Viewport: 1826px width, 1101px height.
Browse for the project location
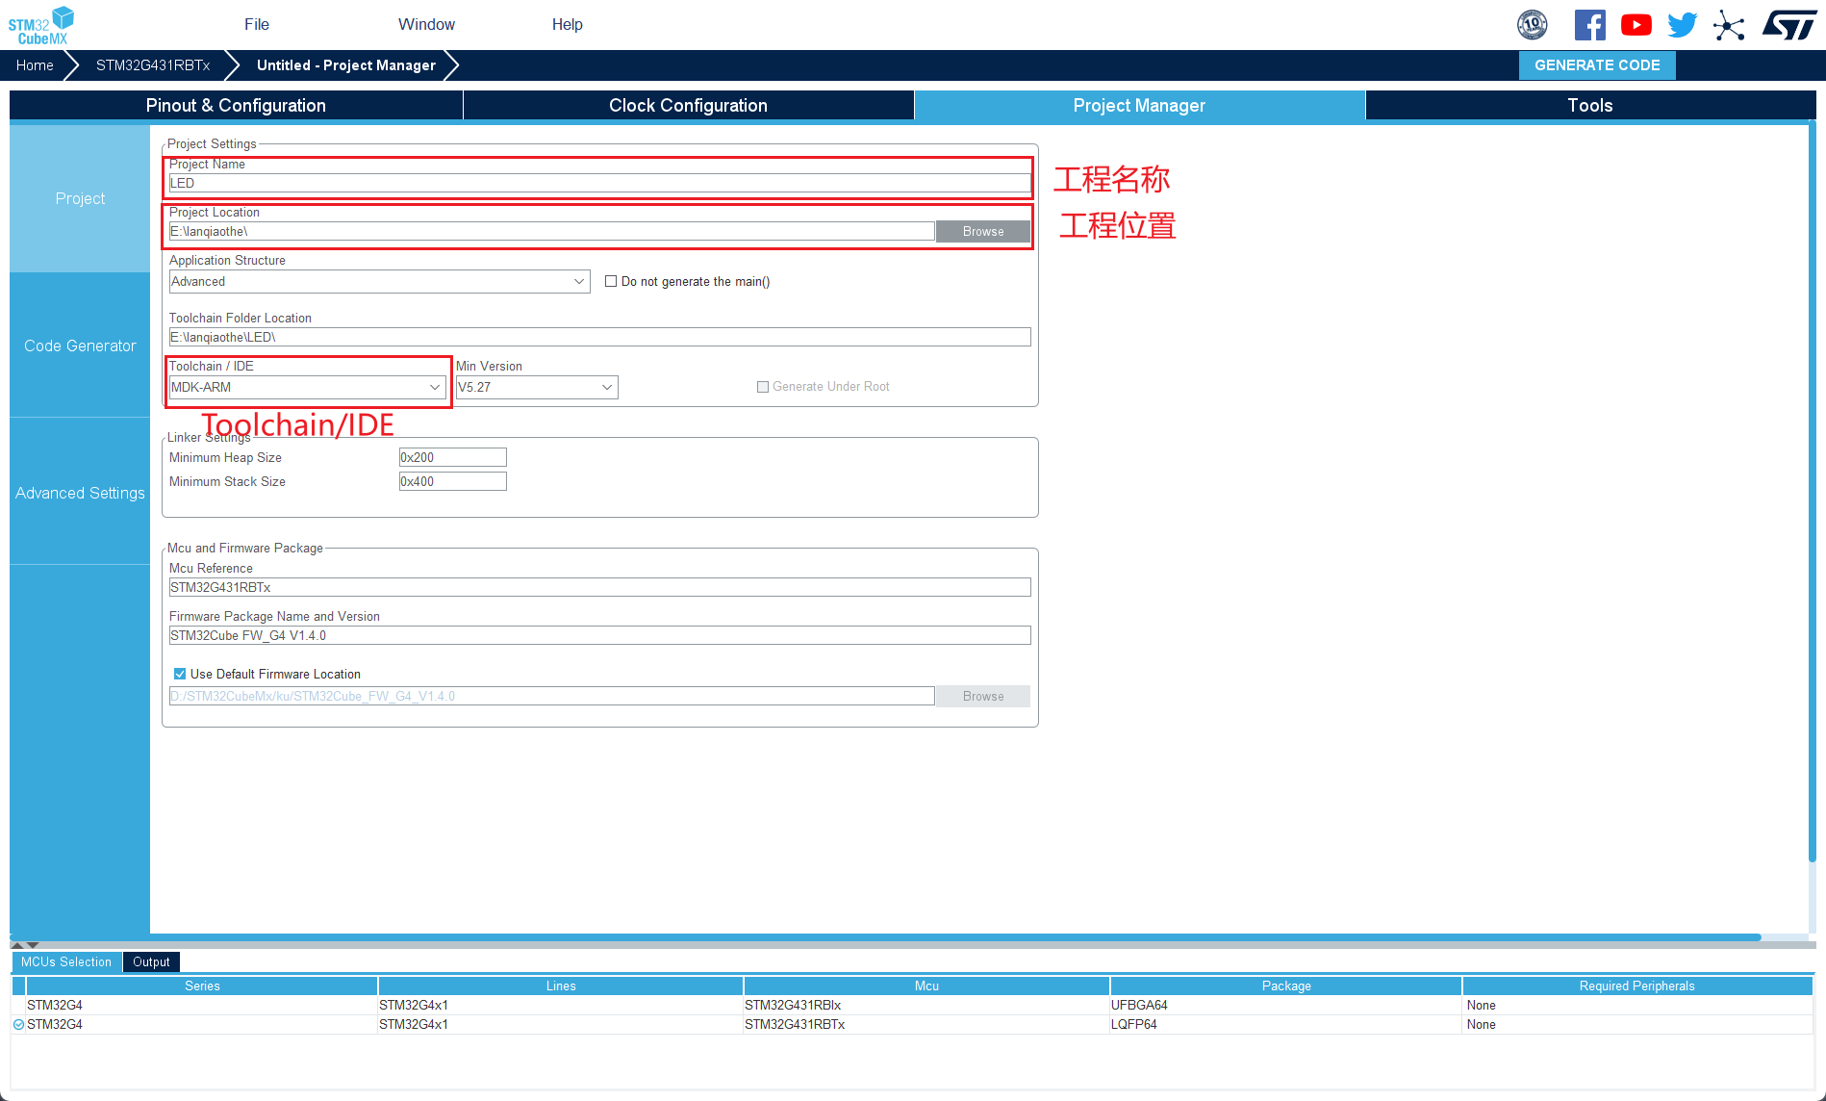983,232
